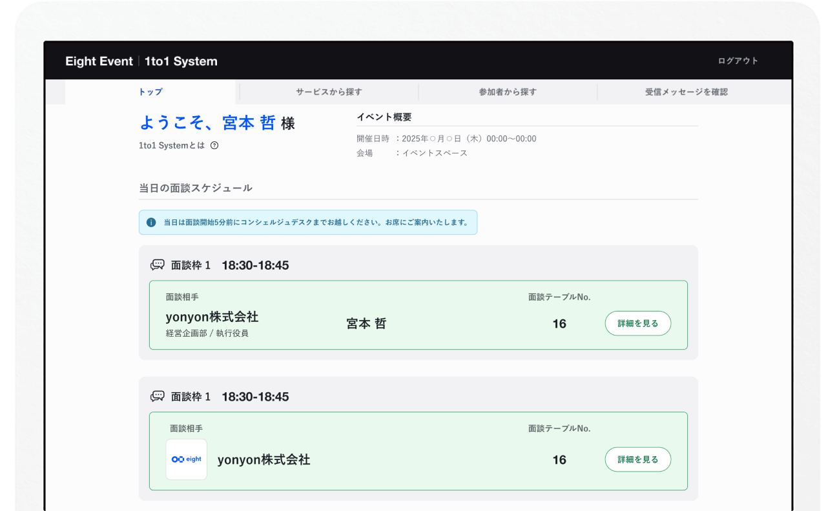
Task: Click chat bubble icon above 宮本 哲 card
Action: point(157,265)
